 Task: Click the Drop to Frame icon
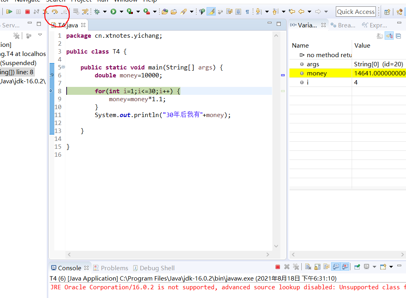click(76, 12)
